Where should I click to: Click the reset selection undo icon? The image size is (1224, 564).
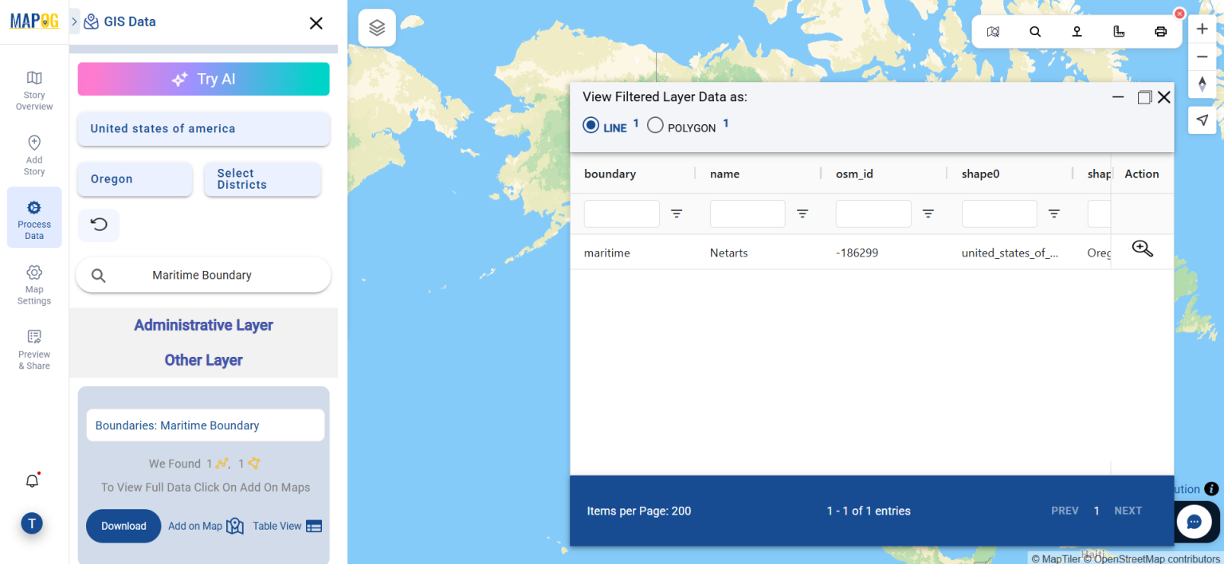coord(98,225)
